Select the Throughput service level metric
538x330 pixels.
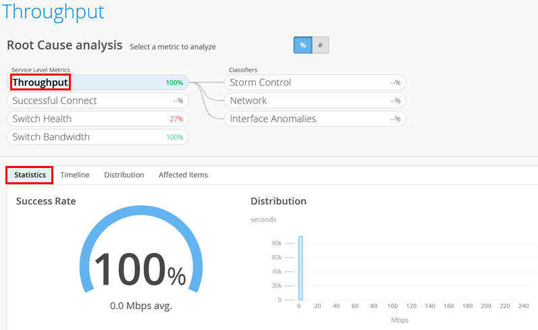[x=97, y=82]
